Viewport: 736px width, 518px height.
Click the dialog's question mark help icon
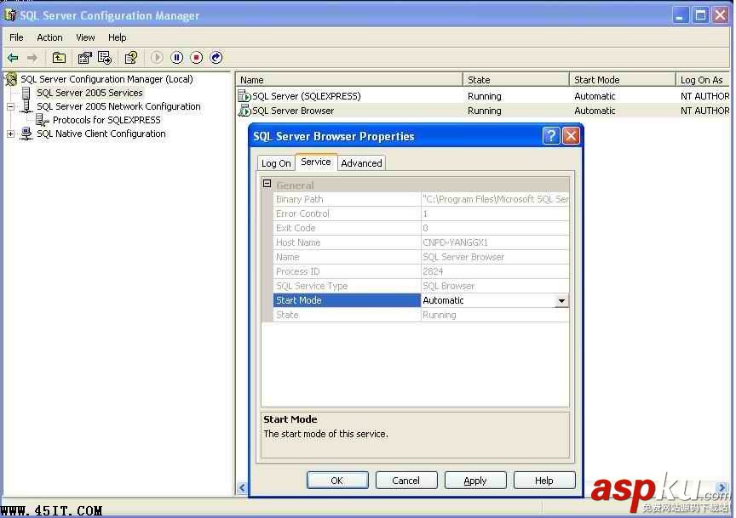tap(551, 136)
